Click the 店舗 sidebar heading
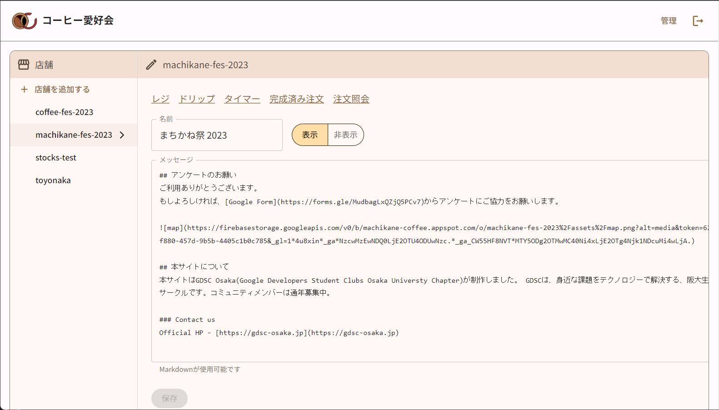This screenshot has height=410, width=719. click(44, 65)
